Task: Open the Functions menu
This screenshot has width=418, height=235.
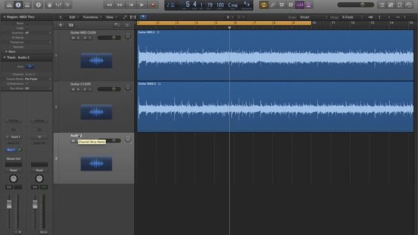Action: click(x=92, y=17)
